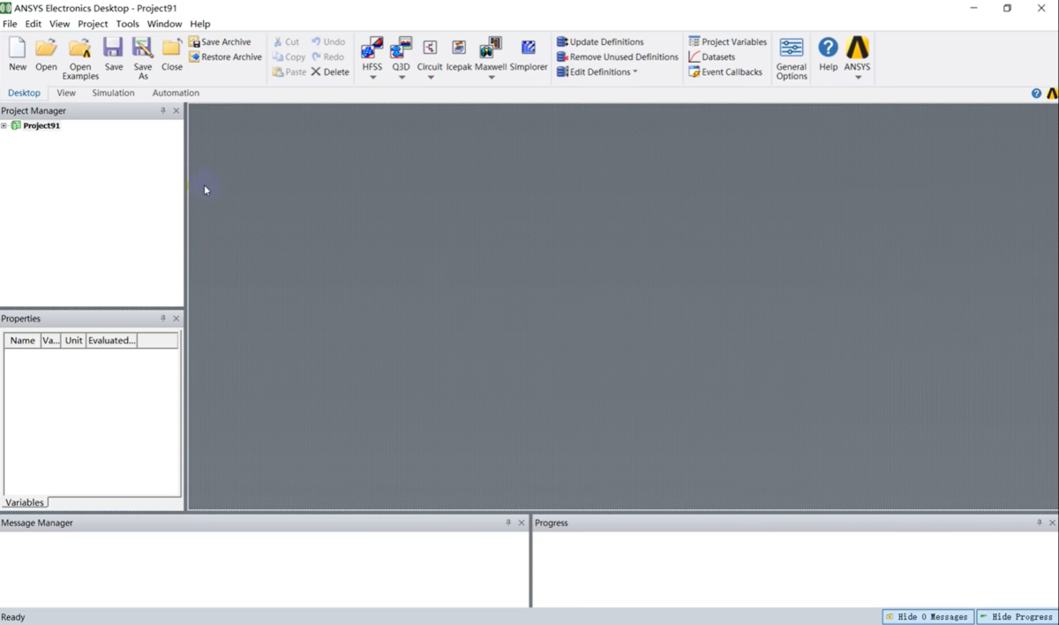The height and width of the screenshot is (625, 1059).
Task: Open General Options
Action: pos(792,59)
